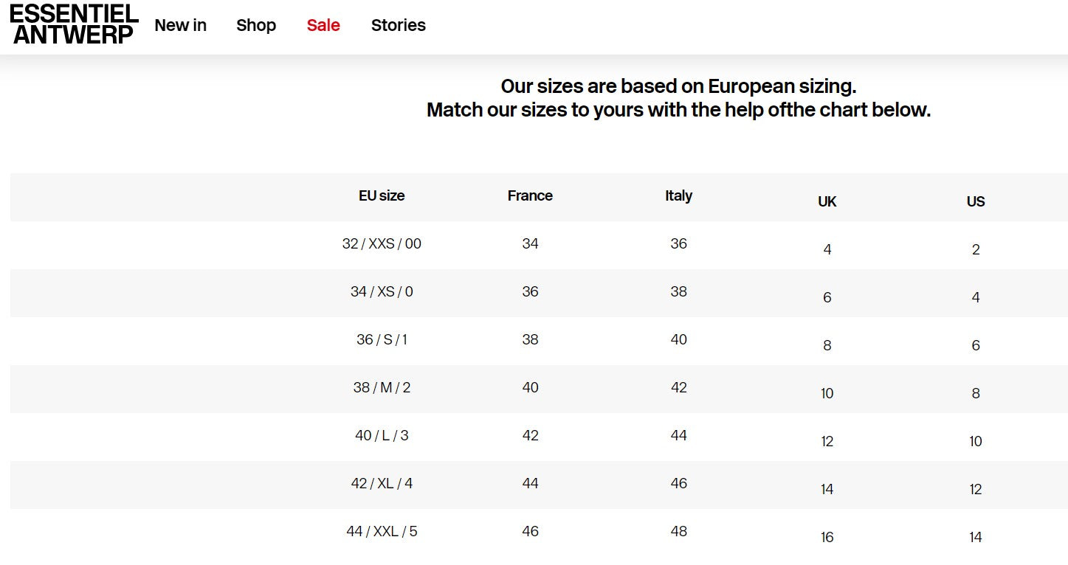
Task: Click UK size 16 in the XXL row
Action: [827, 537]
